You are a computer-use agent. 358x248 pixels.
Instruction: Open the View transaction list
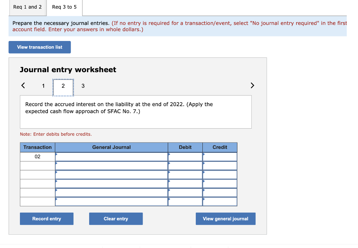click(40, 47)
